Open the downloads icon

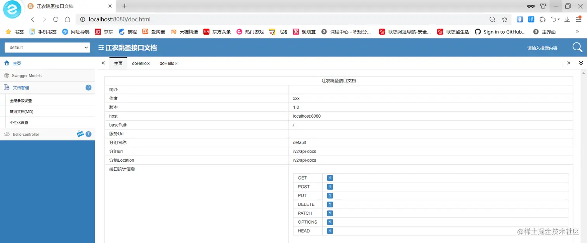click(567, 19)
